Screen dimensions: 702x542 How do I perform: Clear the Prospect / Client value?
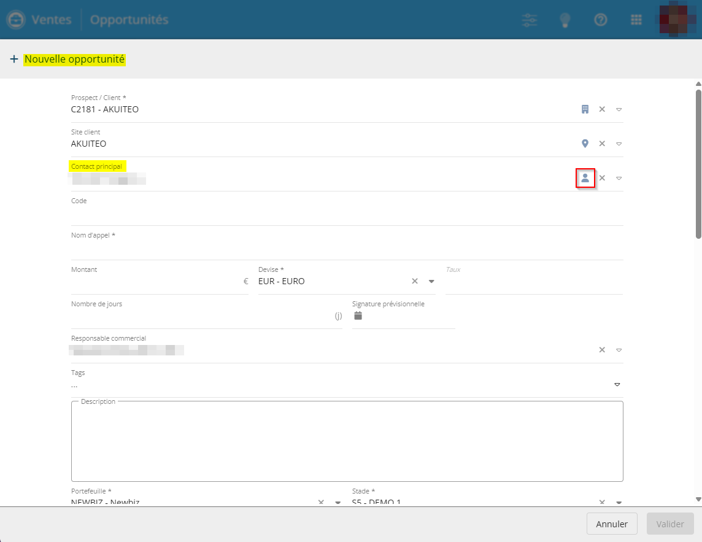602,109
